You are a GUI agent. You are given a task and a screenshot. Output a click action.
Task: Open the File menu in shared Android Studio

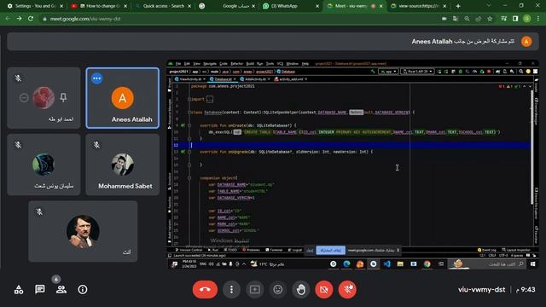178,64
